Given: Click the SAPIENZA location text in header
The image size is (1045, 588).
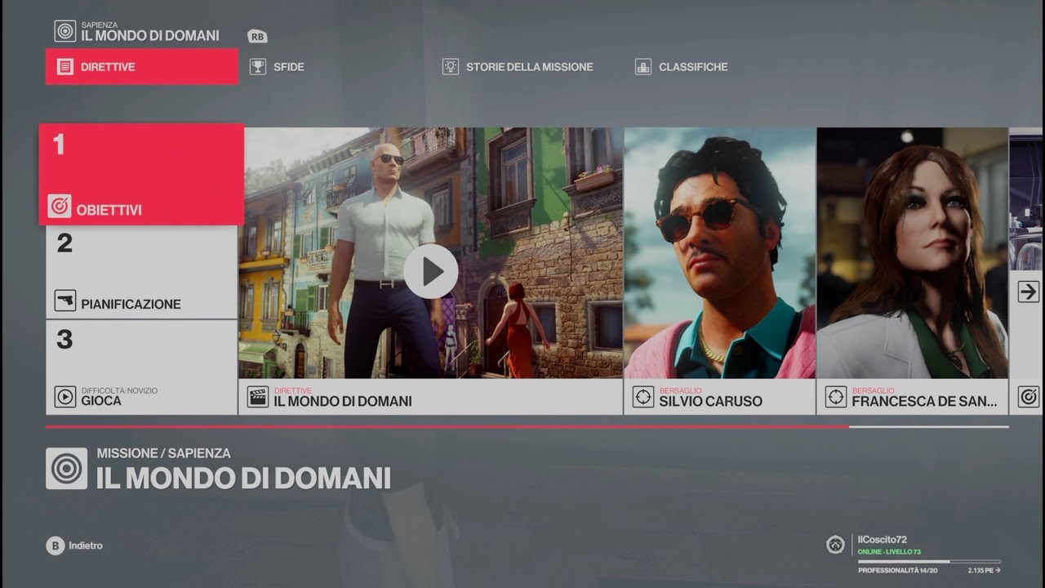Looking at the screenshot, I should click(100, 25).
